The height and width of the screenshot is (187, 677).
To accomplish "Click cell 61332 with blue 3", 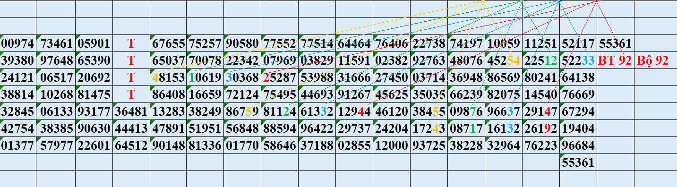I will point(317,111).
